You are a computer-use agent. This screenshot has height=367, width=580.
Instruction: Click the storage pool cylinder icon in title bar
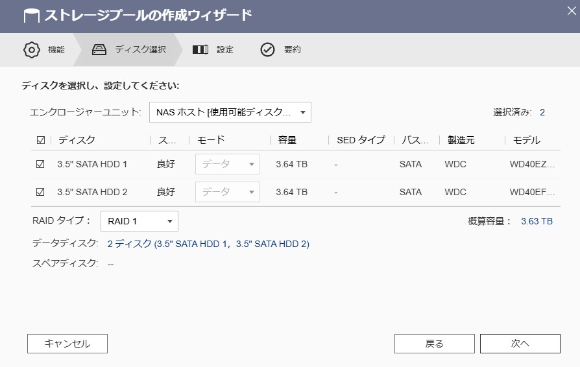tap(31, 16)
